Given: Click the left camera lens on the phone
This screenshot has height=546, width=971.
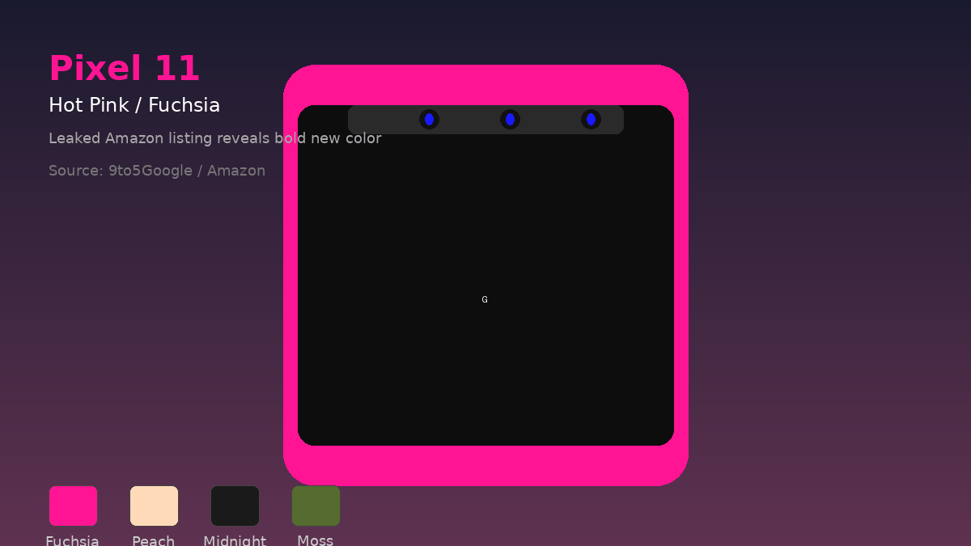Looking at the screenshot, I should 429,119.
